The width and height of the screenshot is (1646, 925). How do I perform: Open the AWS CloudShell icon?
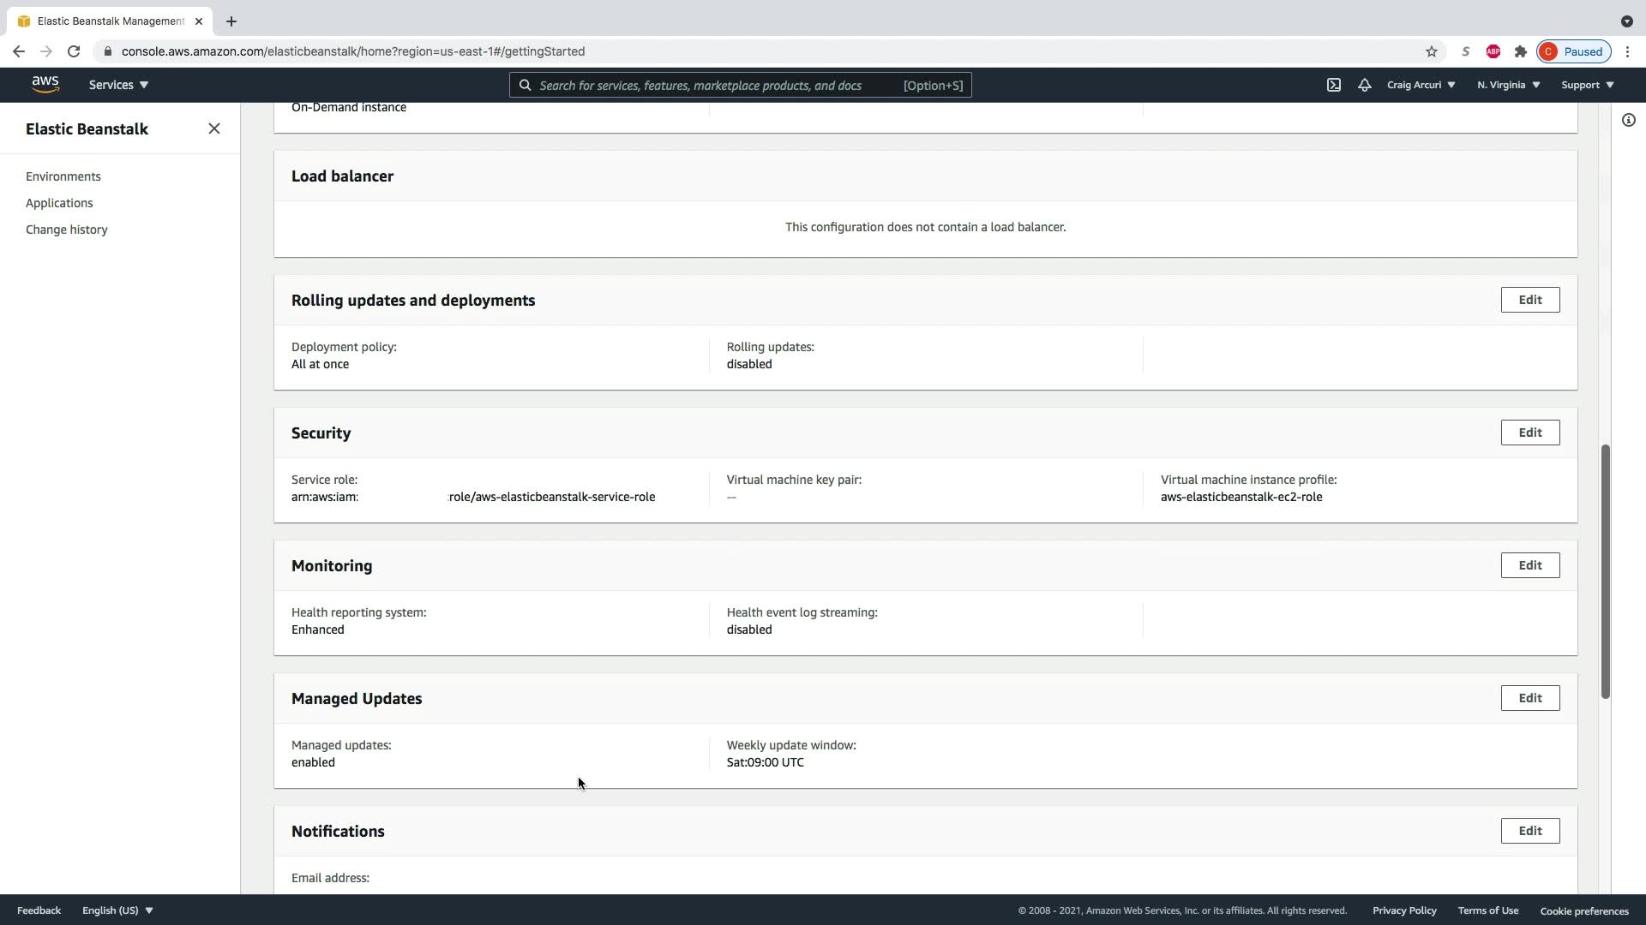pyautogui.click(x=1334, y=85)
